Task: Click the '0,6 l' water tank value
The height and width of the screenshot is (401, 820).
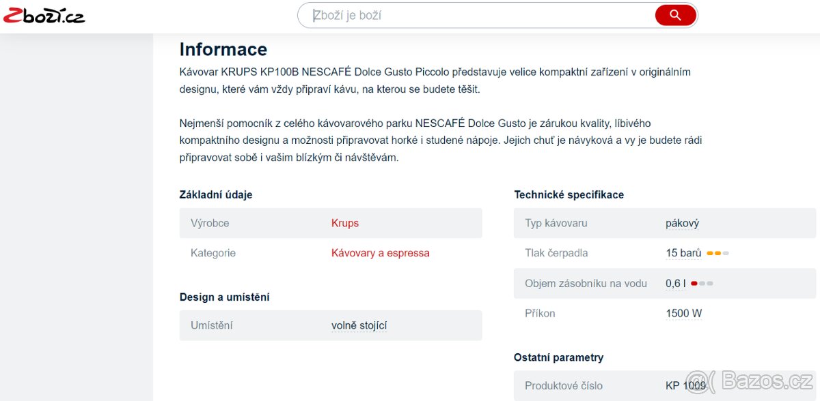Action: [676, 283]
